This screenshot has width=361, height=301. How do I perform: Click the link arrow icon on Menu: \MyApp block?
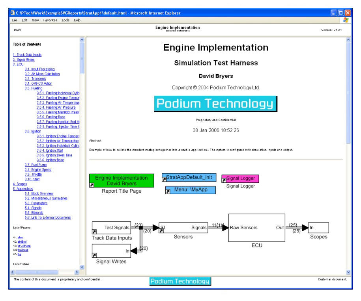click(168, 191)
